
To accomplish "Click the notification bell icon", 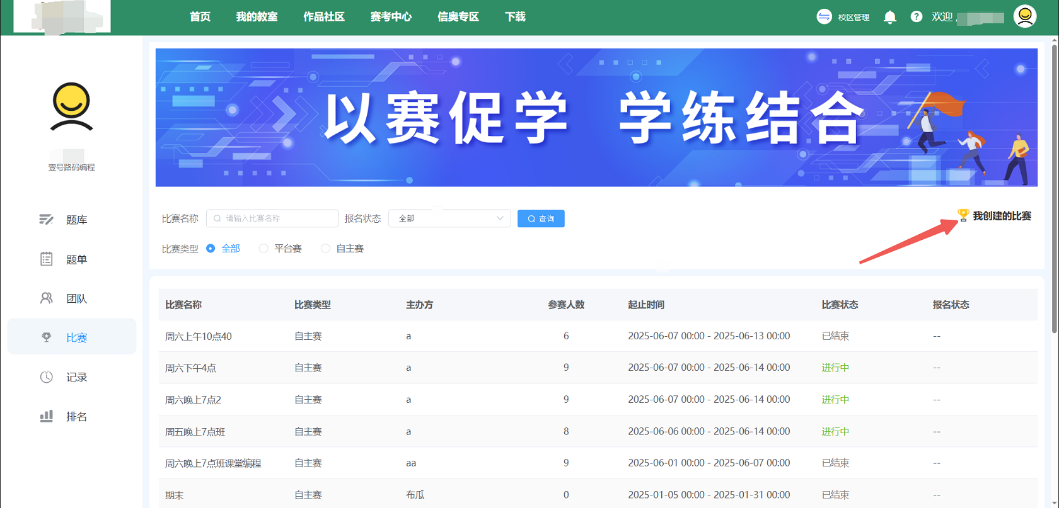I will coord(889,17).
